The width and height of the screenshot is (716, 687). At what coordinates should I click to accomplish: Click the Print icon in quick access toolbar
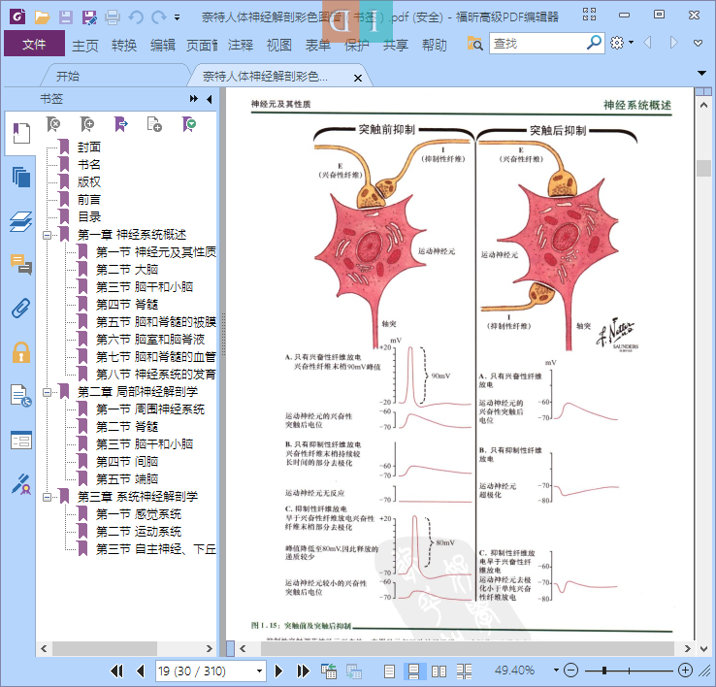point(113,17)
